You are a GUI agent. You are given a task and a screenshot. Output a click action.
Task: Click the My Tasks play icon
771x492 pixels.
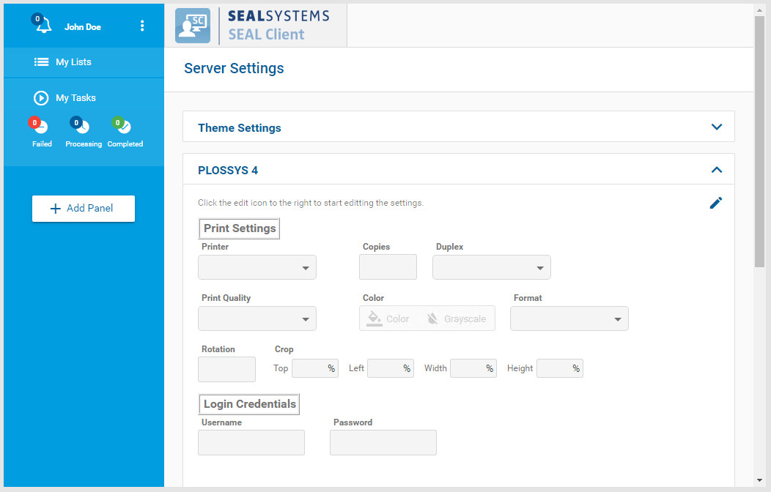[x=41, y=98]
